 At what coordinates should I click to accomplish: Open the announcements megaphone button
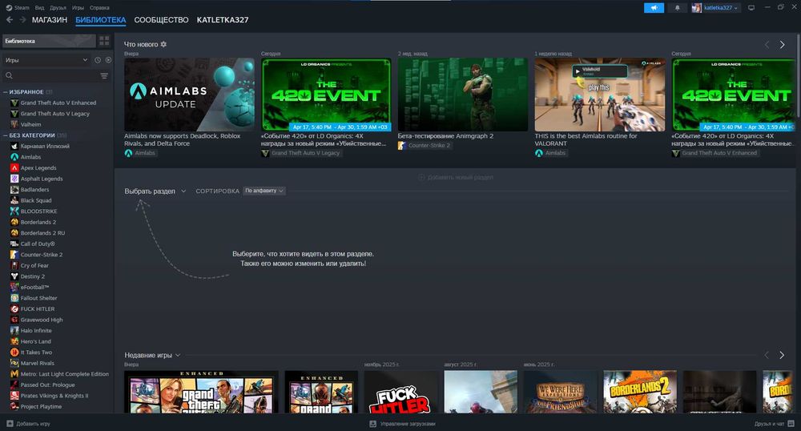click(654, 8)
